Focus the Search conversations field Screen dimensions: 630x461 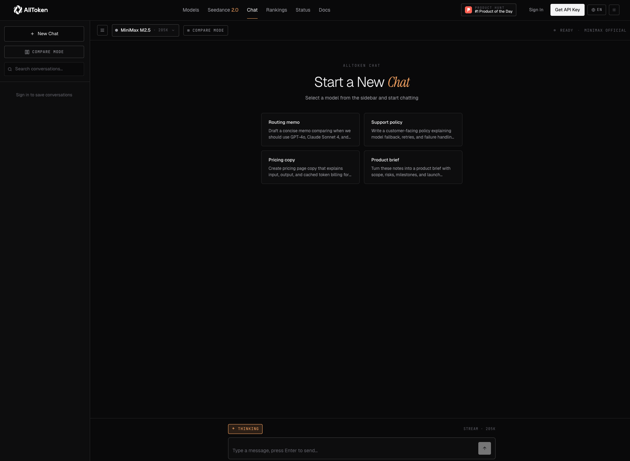pyautogui.click(x=44, y=69)
